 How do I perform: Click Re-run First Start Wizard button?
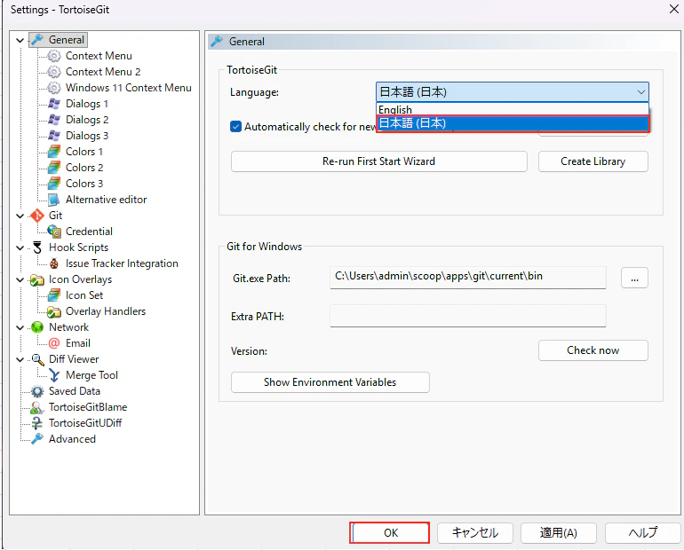click(378, 161)
